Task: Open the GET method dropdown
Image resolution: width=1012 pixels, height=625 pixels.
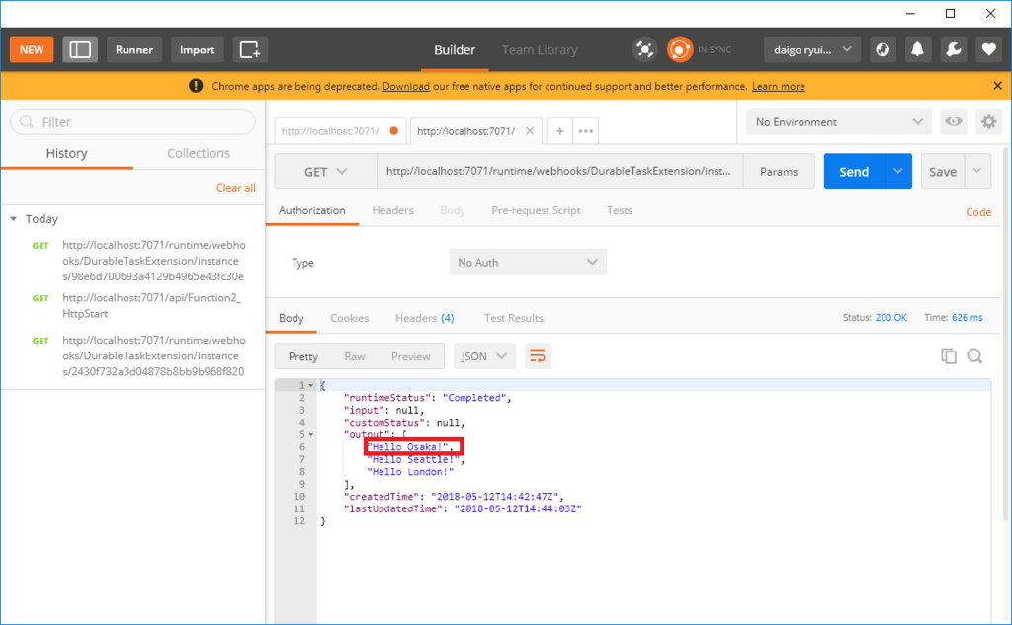Action: 325,172
